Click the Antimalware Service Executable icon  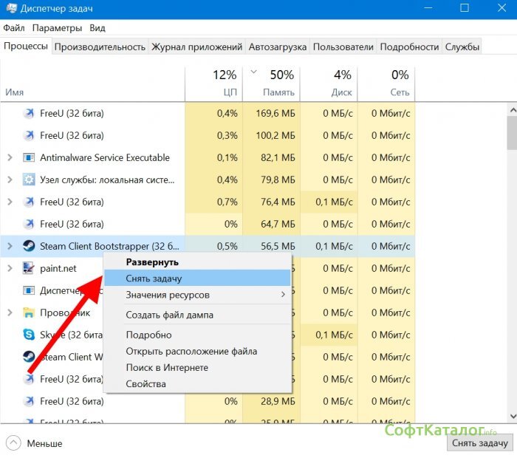point(29,157)
